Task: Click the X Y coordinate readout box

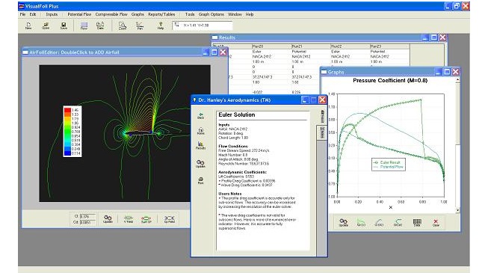Action: tap(203, 25)
